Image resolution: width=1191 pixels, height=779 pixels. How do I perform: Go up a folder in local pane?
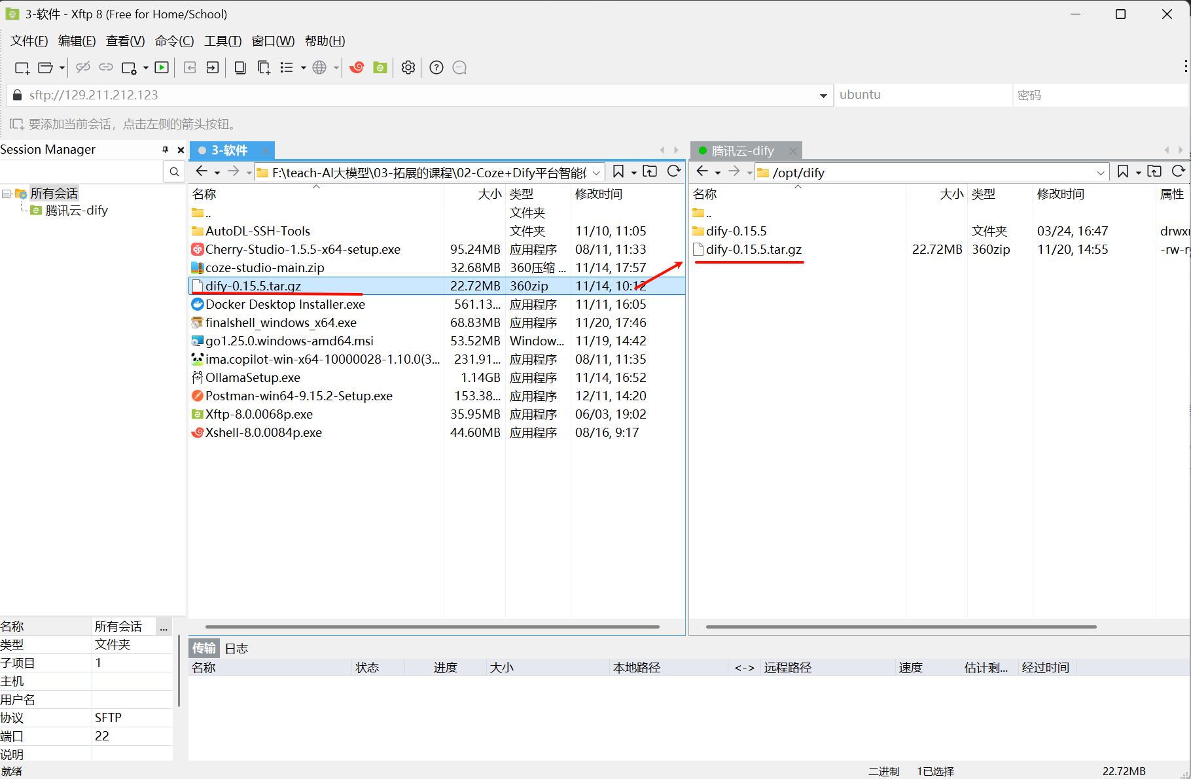pos(650,171)
